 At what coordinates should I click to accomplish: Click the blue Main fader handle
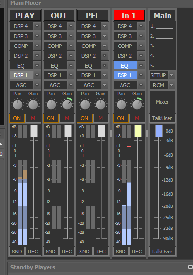pyautogui.click(x=159, y=131)
